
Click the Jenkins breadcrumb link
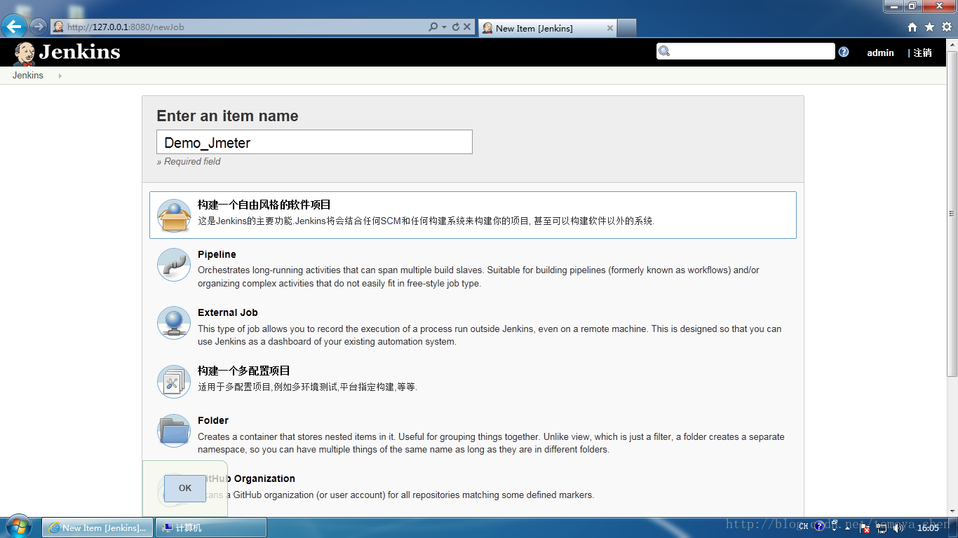coord(28,76)
